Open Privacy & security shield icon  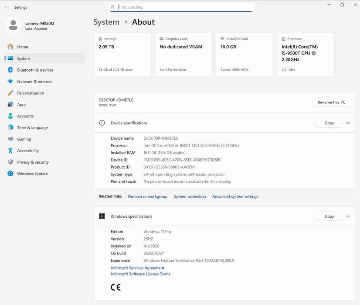click(x=10, y=162)
